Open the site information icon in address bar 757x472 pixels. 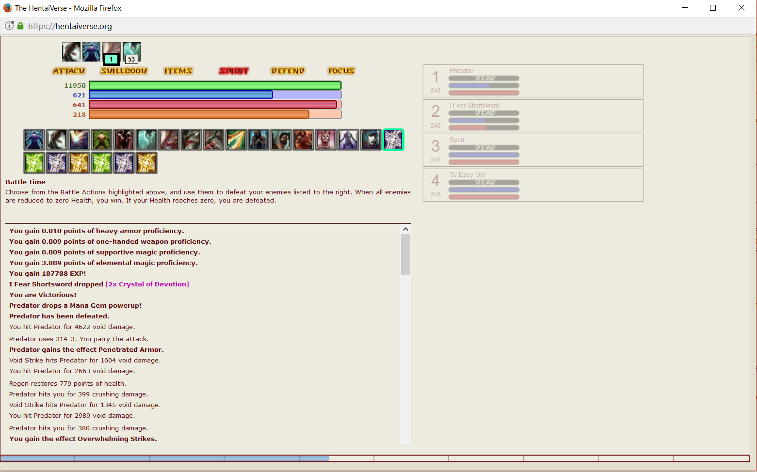click(9, 26)
